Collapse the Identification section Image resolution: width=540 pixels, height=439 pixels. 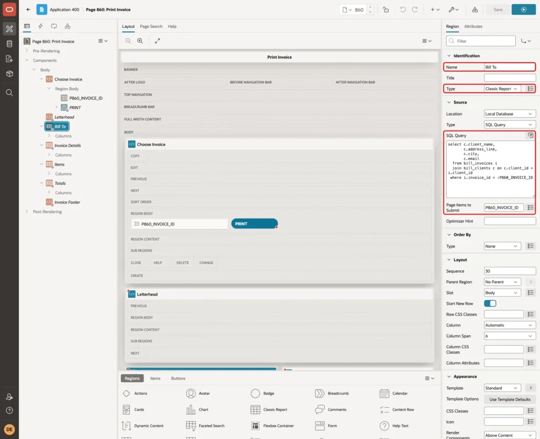[449, 55]
